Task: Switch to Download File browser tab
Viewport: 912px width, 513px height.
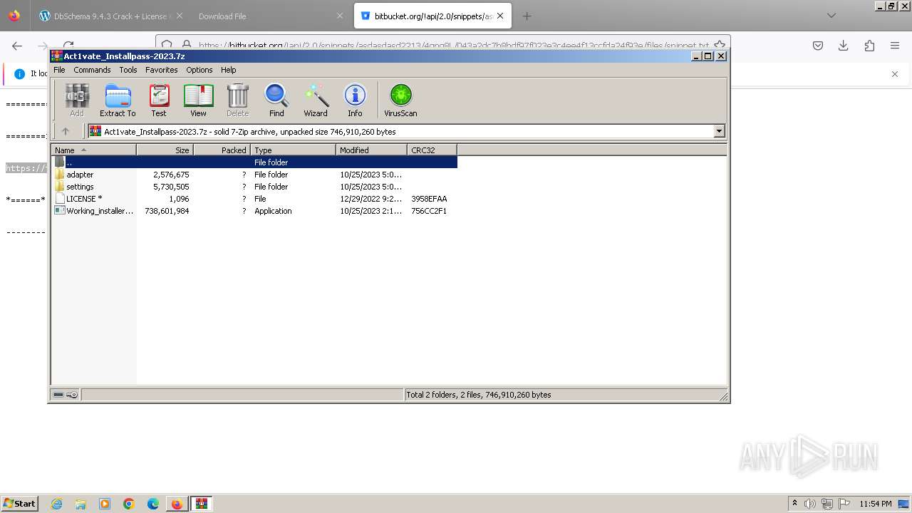Action: [271, 16]
